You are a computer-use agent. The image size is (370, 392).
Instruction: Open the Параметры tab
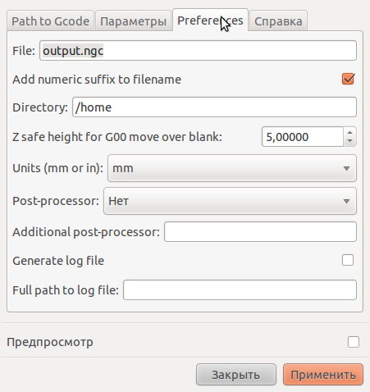(x=133, y=21)
